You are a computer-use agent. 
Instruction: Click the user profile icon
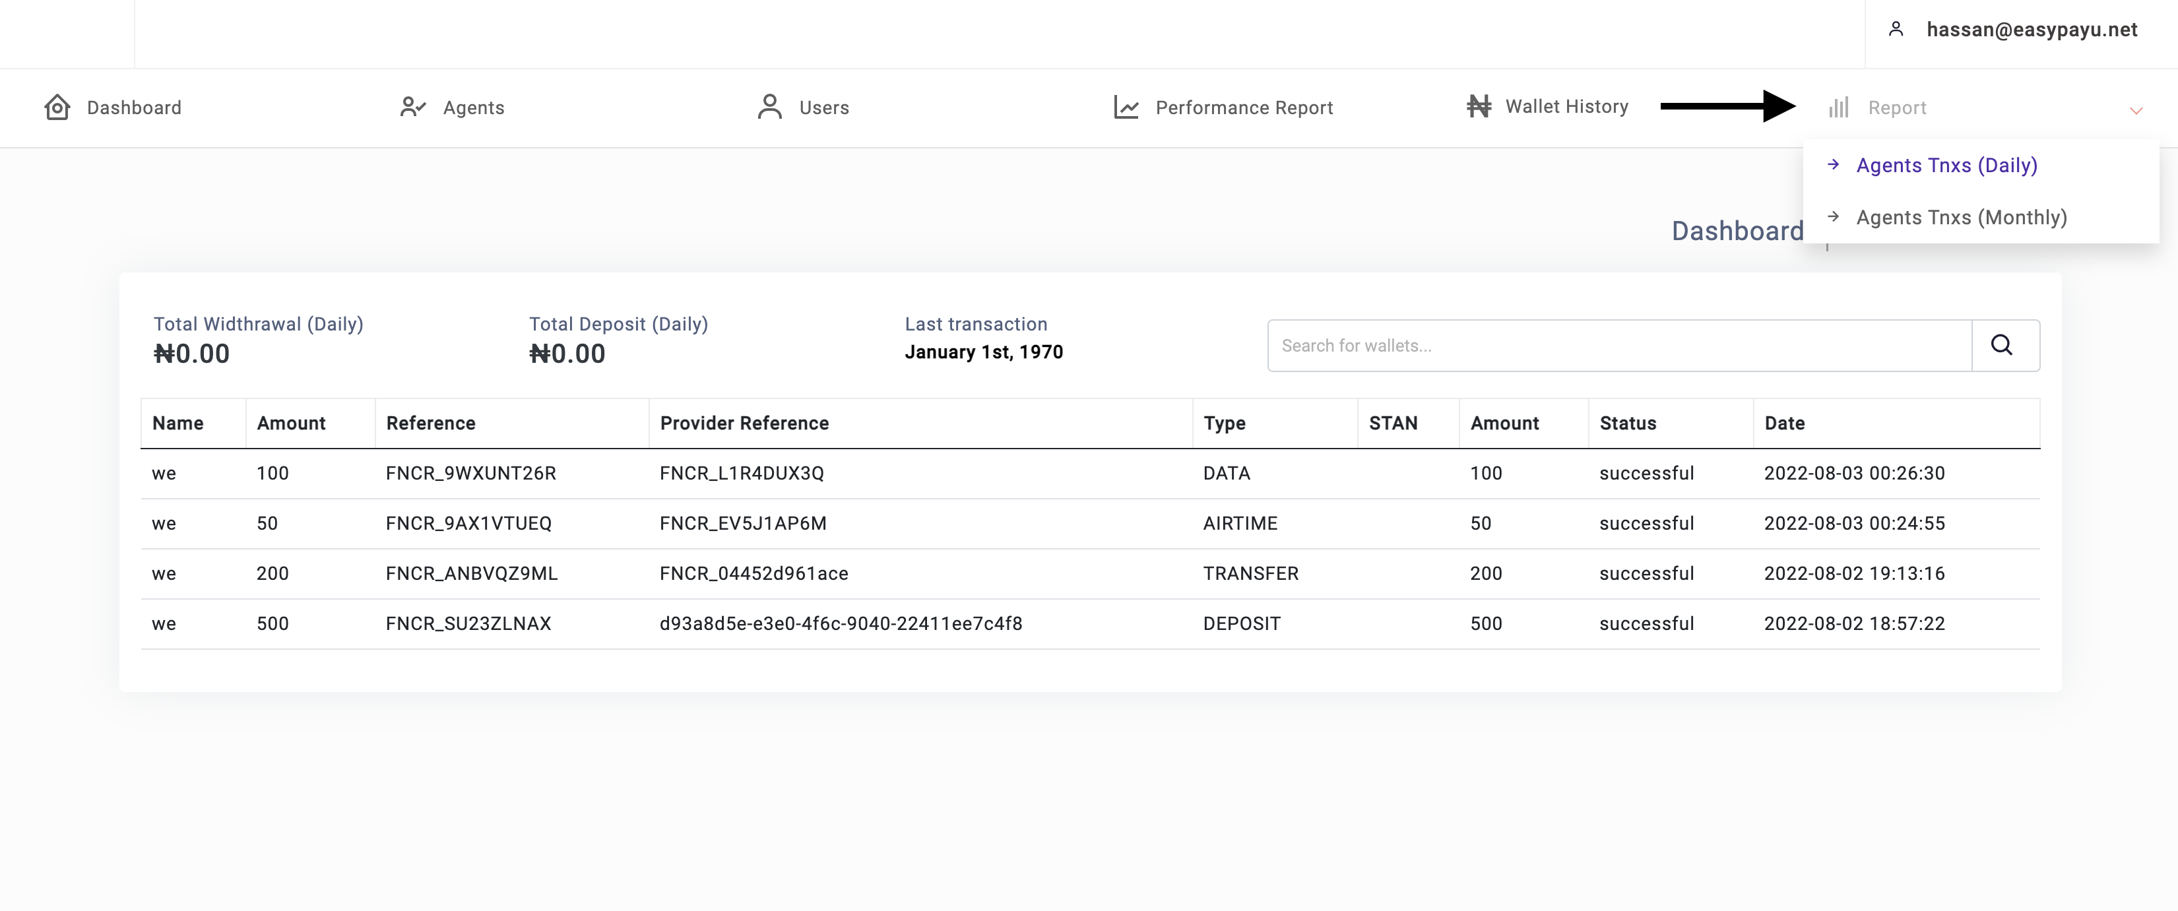point(1896,30)
